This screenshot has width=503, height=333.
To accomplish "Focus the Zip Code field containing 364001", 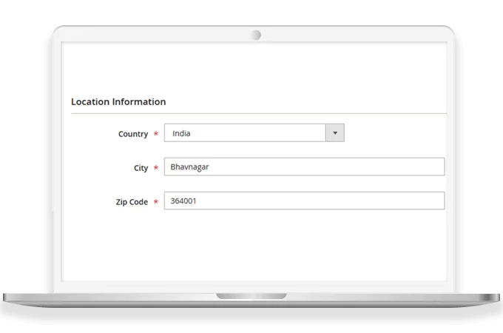I will click(x=304, y=201).
